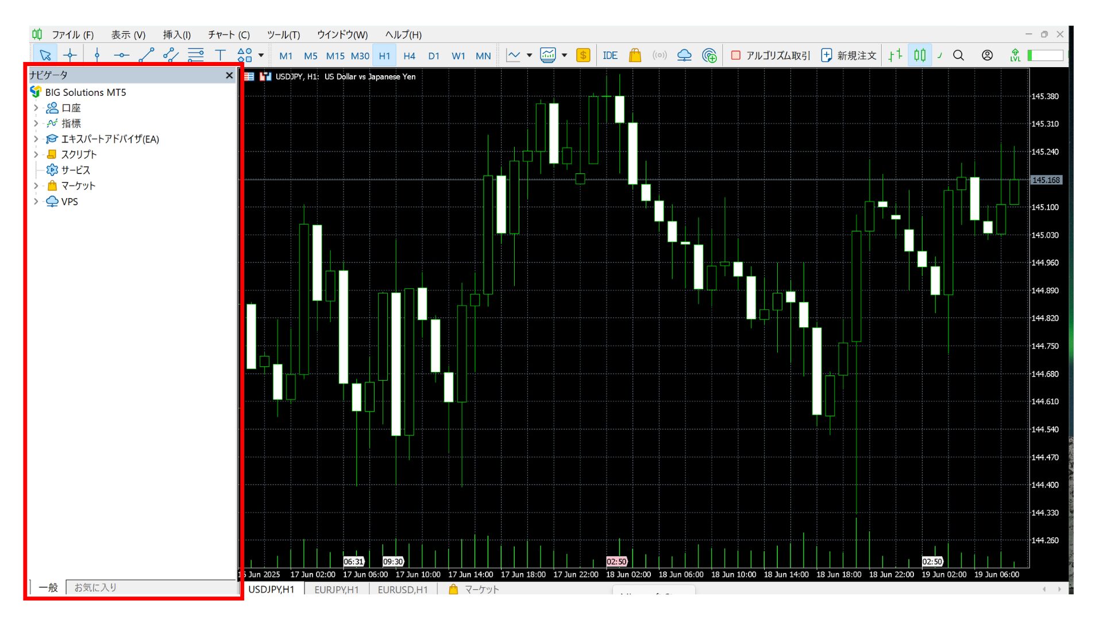Image resolution: width=1103 pixels, height=620 pixels.
Task: Expand the 口座 accounts tree node
Action: (x=36, y=108)
